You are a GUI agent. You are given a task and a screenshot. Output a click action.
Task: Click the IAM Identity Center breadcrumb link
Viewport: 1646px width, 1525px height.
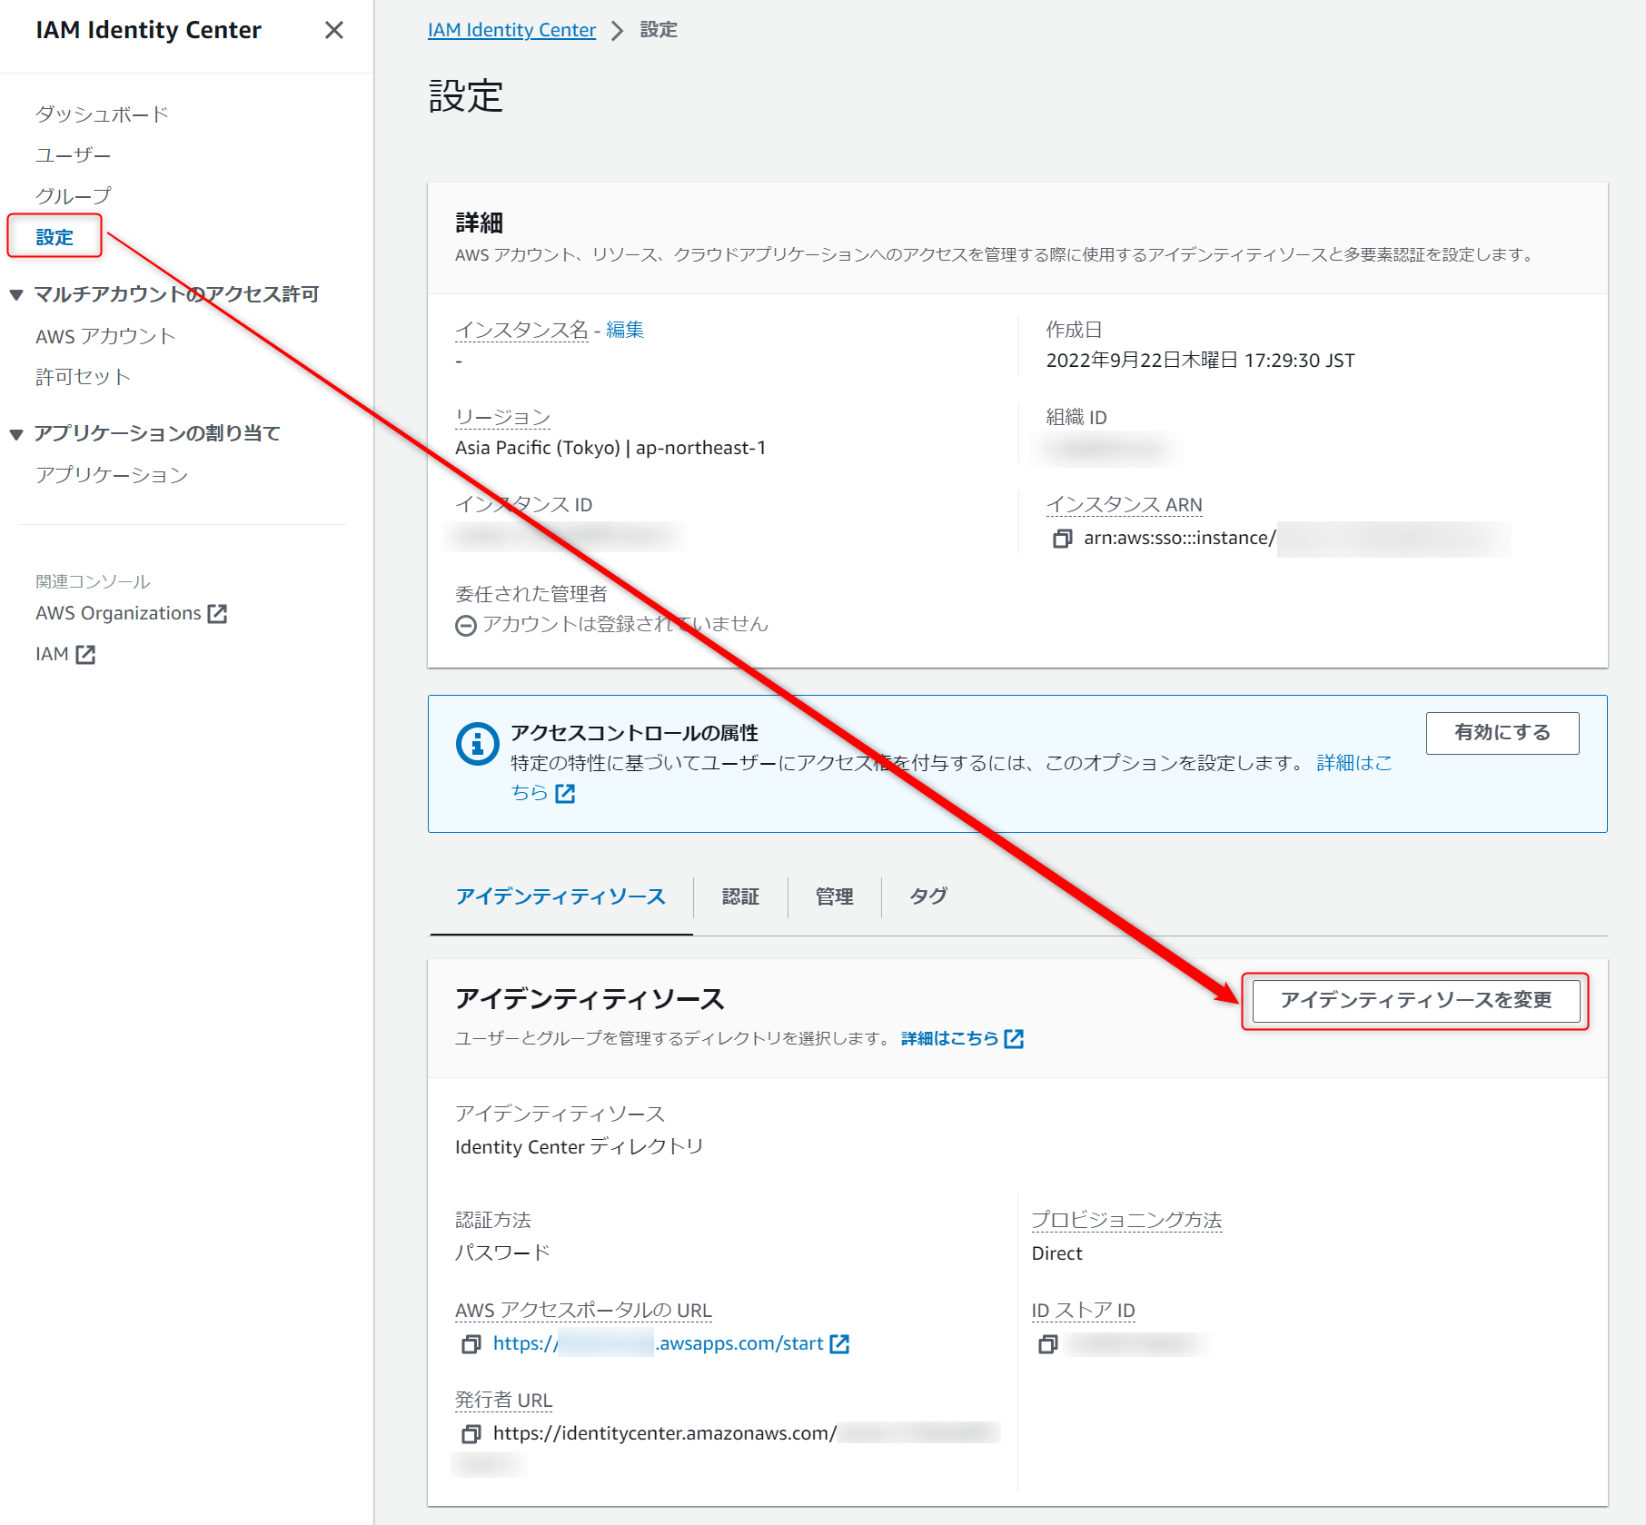[x=511, y=30]
